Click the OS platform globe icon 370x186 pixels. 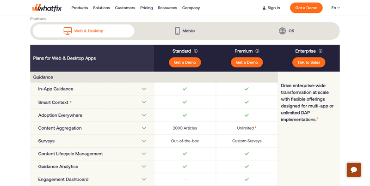coord(282,31)
